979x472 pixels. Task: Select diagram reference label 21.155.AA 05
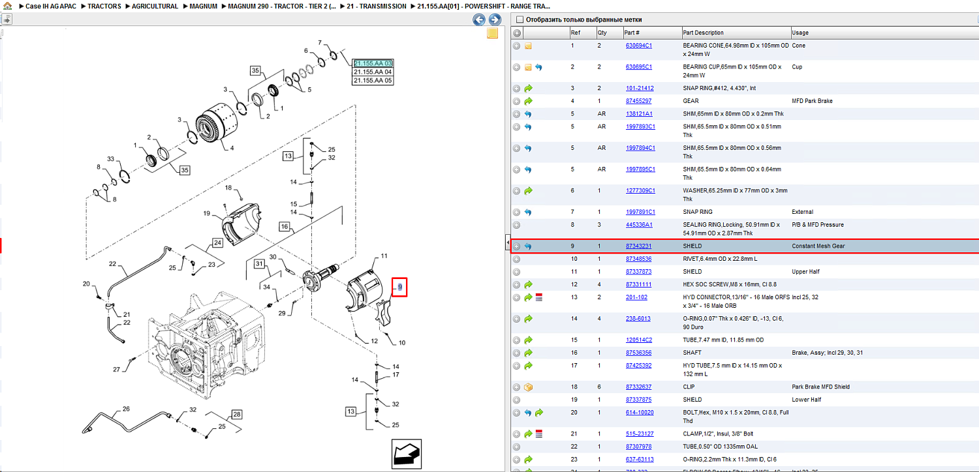click(373, 81)
